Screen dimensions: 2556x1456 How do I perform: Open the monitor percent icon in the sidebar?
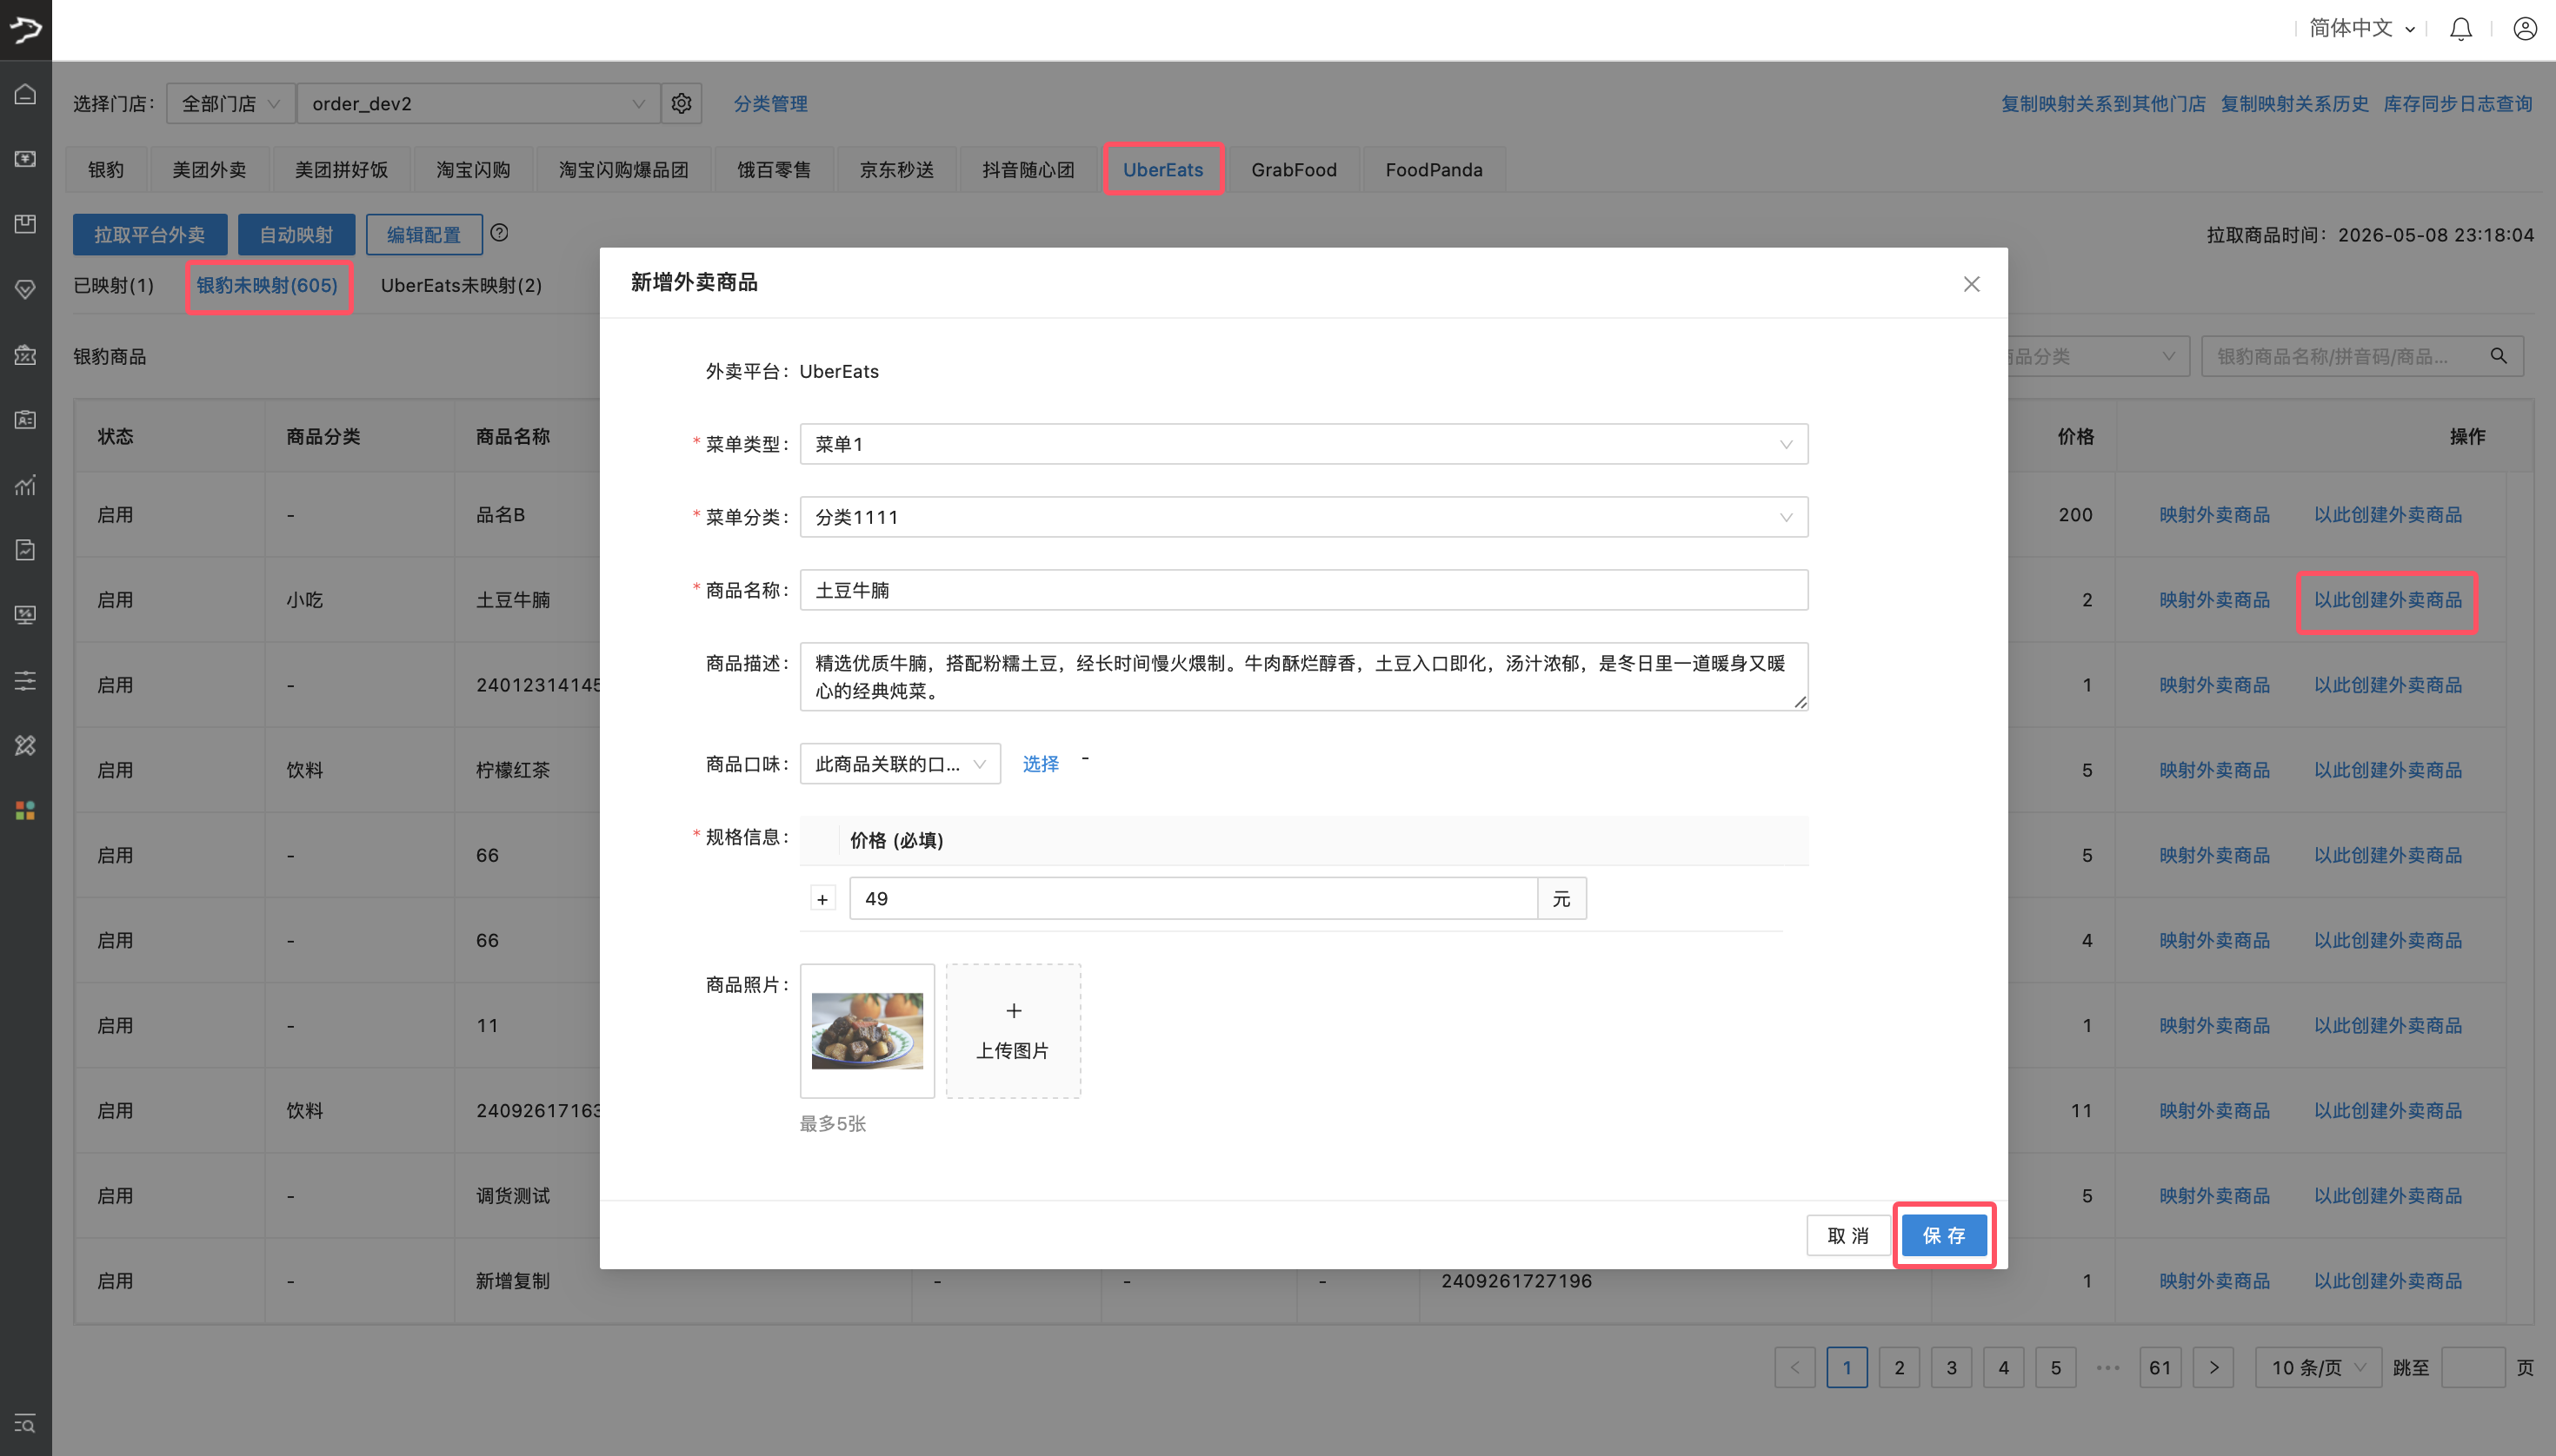(x=26, y=615)
